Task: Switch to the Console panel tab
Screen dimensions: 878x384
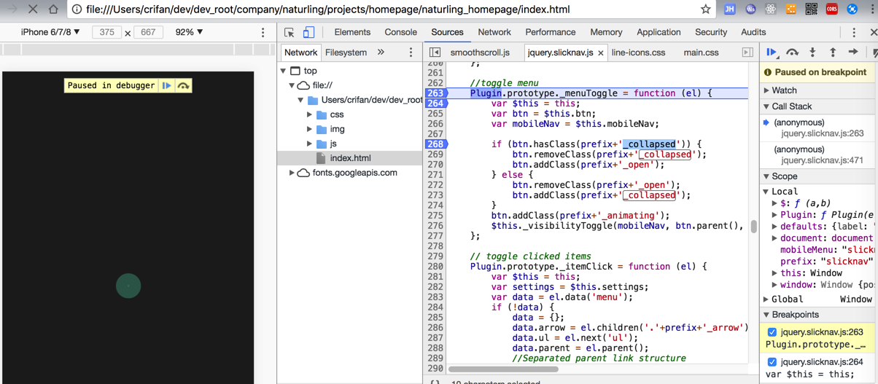Action: [x=400, y=32]
